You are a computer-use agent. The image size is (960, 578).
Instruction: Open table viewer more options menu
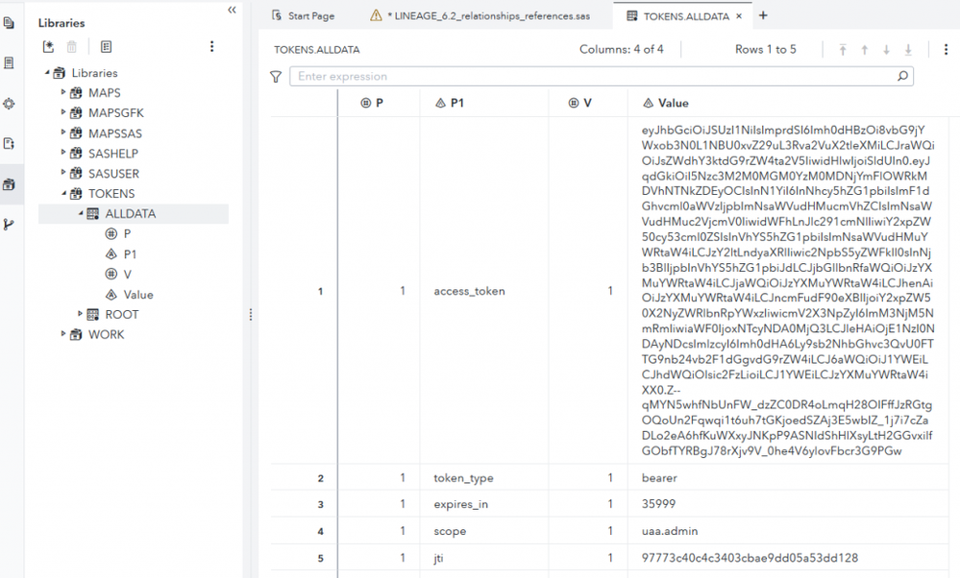tap(946, 50)
